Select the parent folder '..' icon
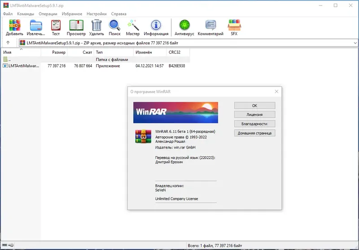This screenshot has width=359, height=250. tap(5, 60)
